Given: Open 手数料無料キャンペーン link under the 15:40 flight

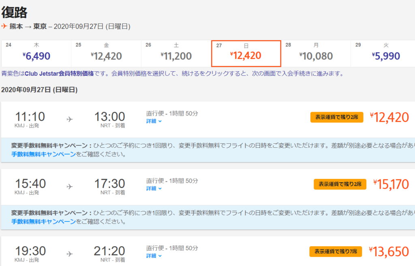Looking at the screenshot, I should click(x=43, y=221).
